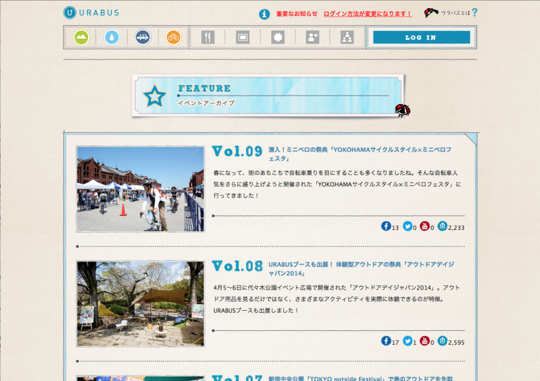Screen dimensions: 540x381
Task: Click the Vol.09 volume heading
Action: 237,151
